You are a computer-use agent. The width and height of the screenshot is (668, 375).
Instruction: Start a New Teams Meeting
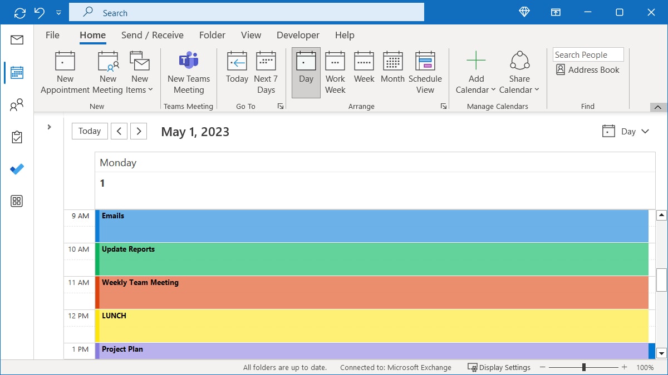[x=188, y=71]
